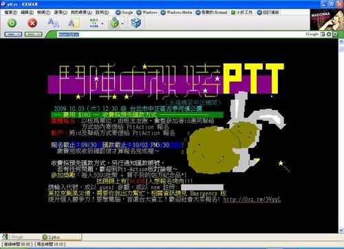Click the rabbit ASCII art image
The image size is (344, 249).
(236, 133)
